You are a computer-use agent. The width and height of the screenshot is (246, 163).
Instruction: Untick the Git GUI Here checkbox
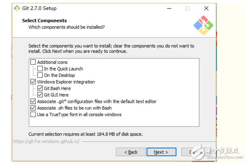[40, 95]
